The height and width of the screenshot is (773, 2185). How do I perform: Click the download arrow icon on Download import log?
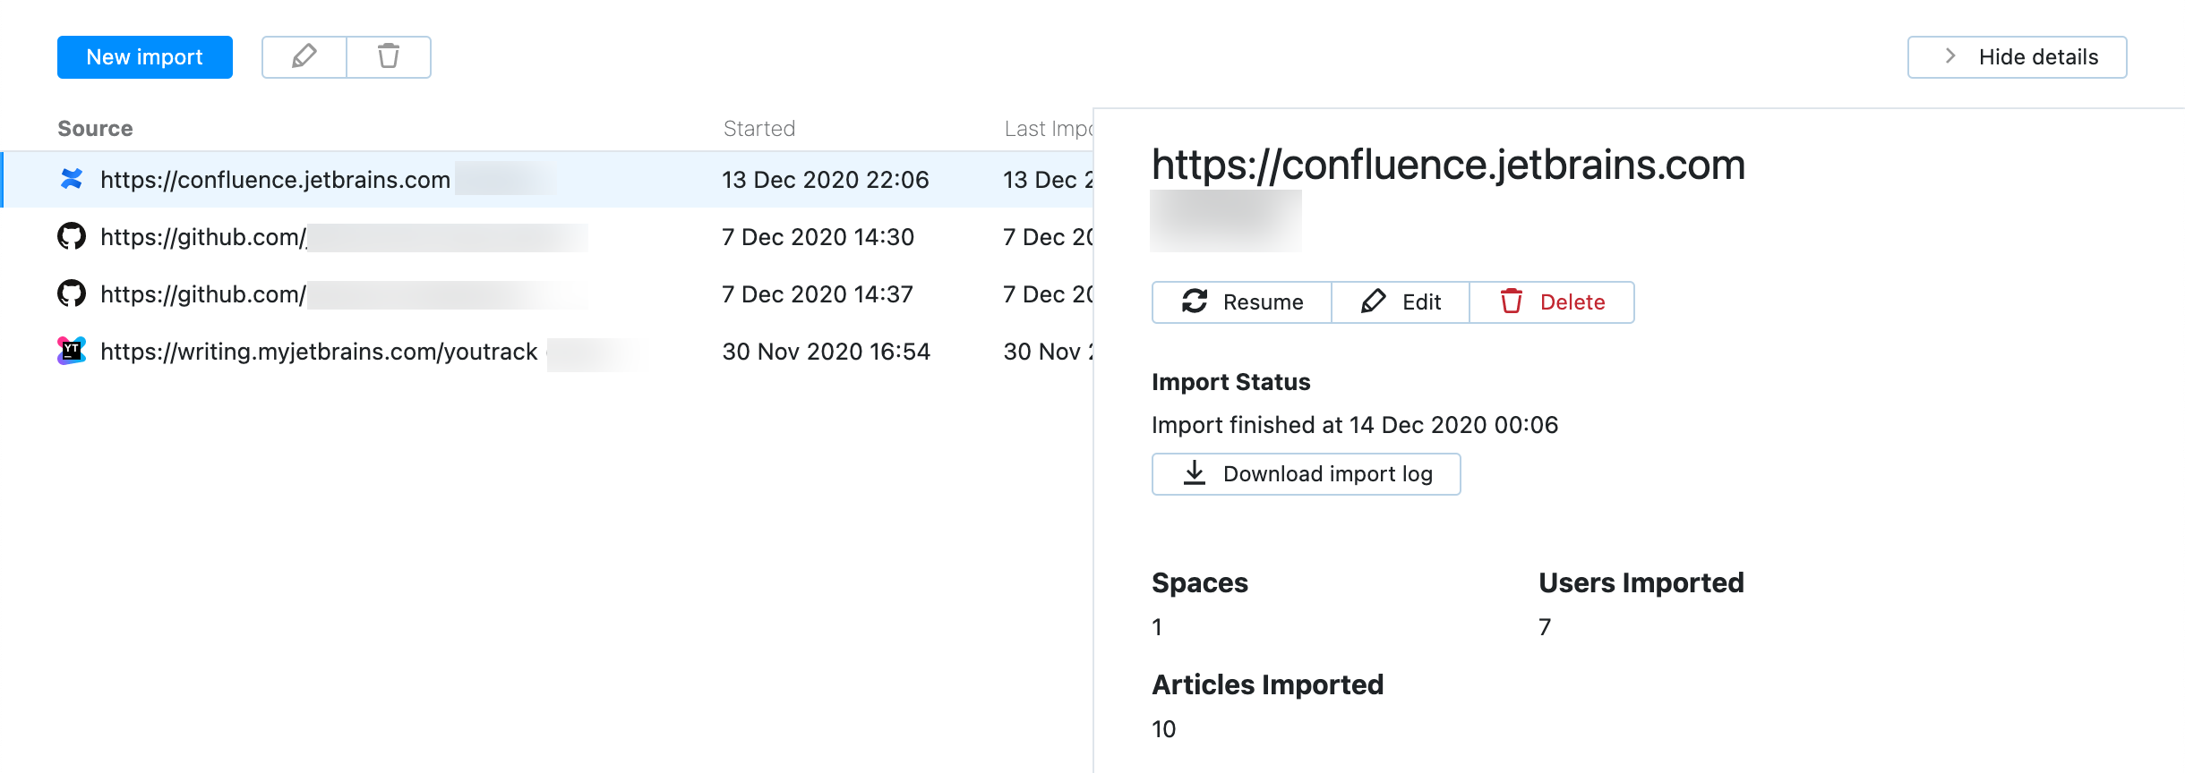pos(1193,473)
